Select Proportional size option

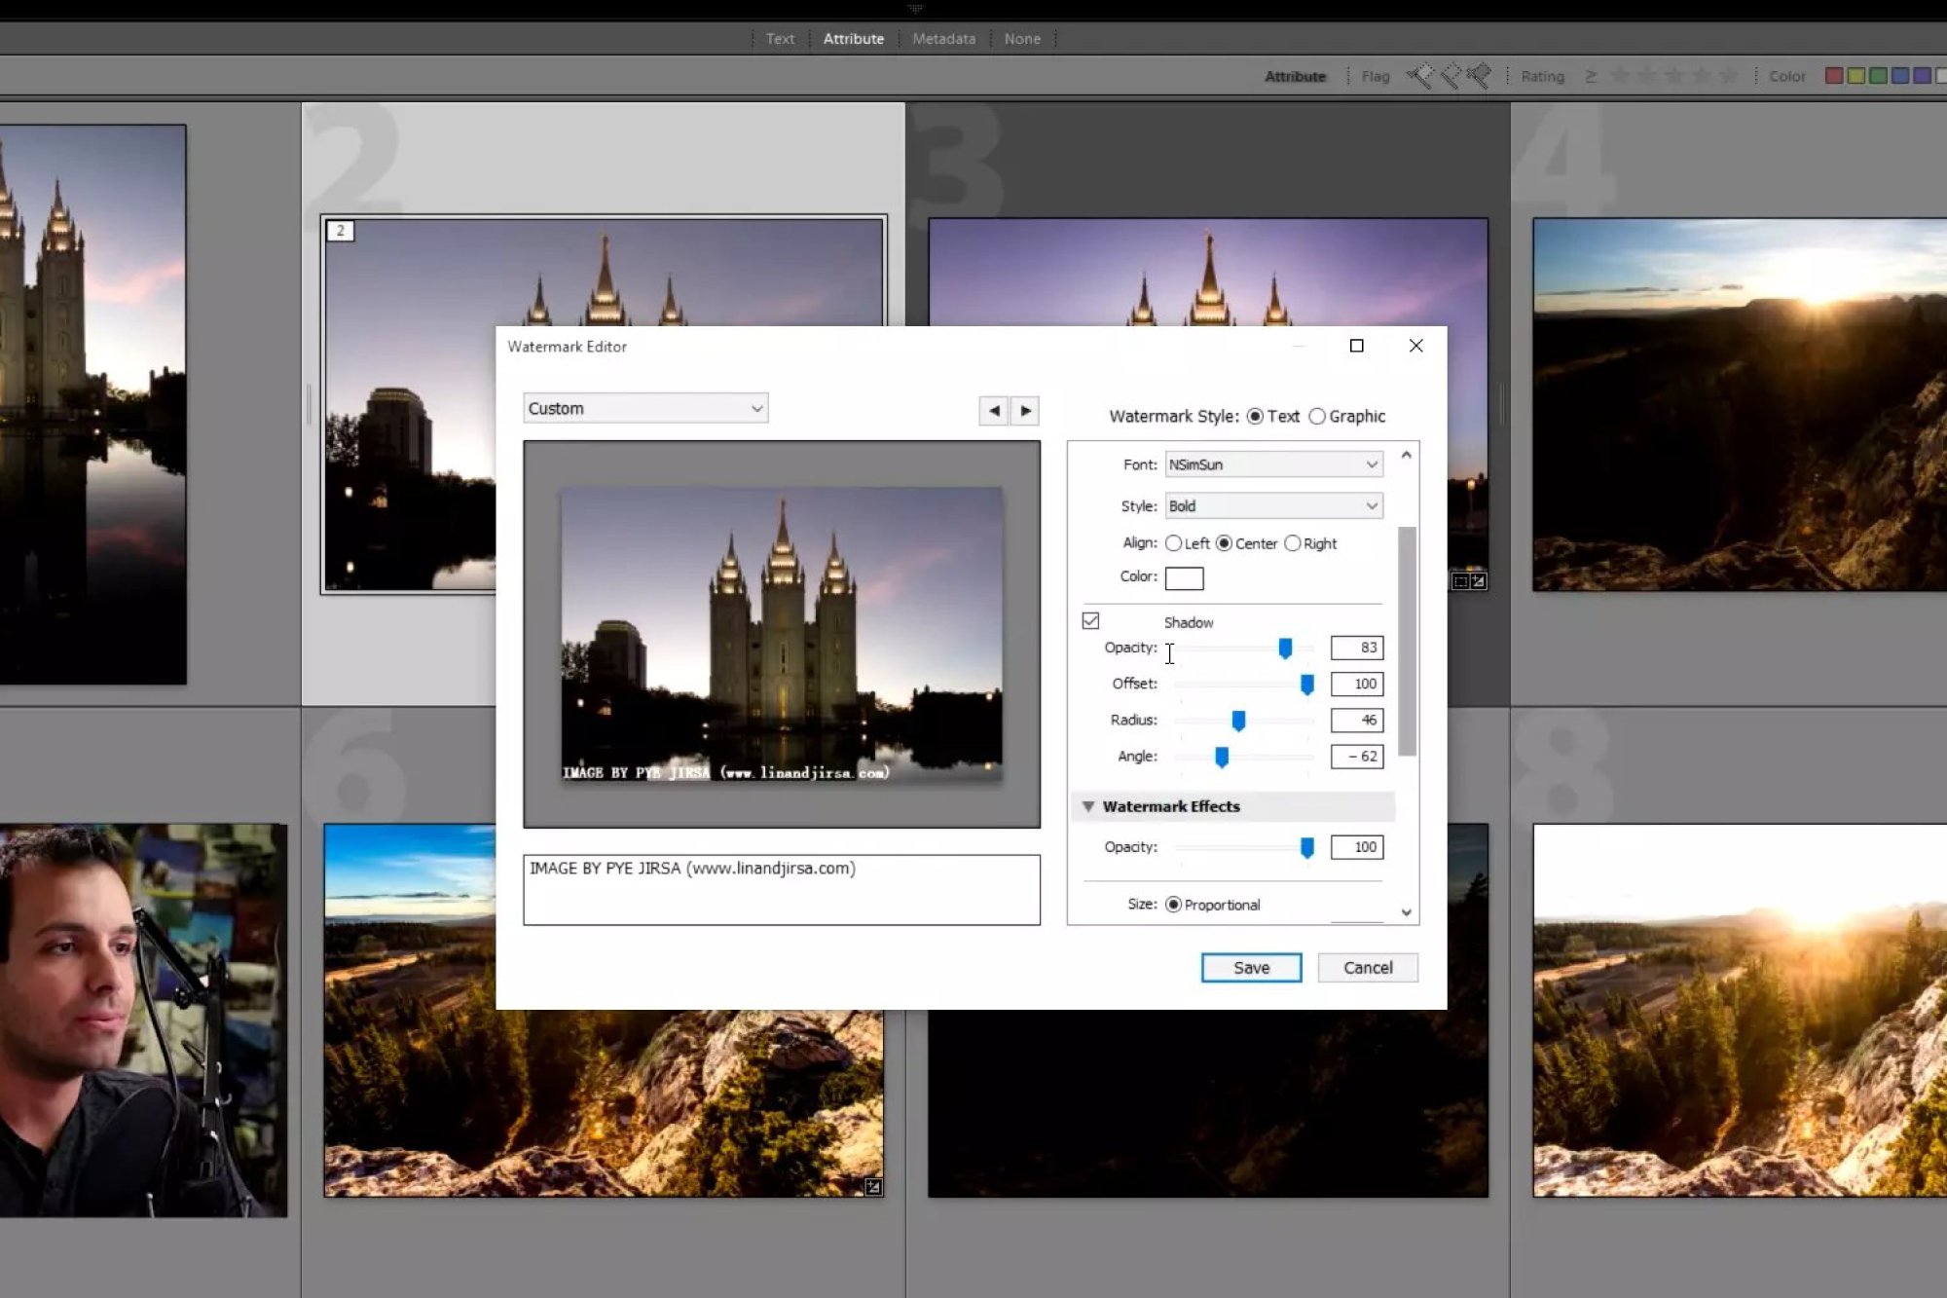(1174, 905)
